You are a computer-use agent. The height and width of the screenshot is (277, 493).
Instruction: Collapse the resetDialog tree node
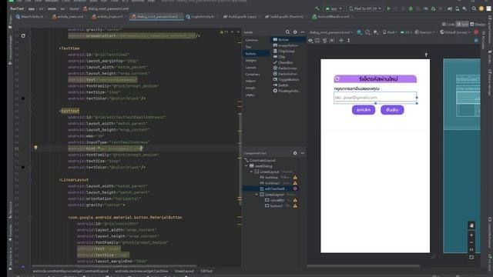246,166
